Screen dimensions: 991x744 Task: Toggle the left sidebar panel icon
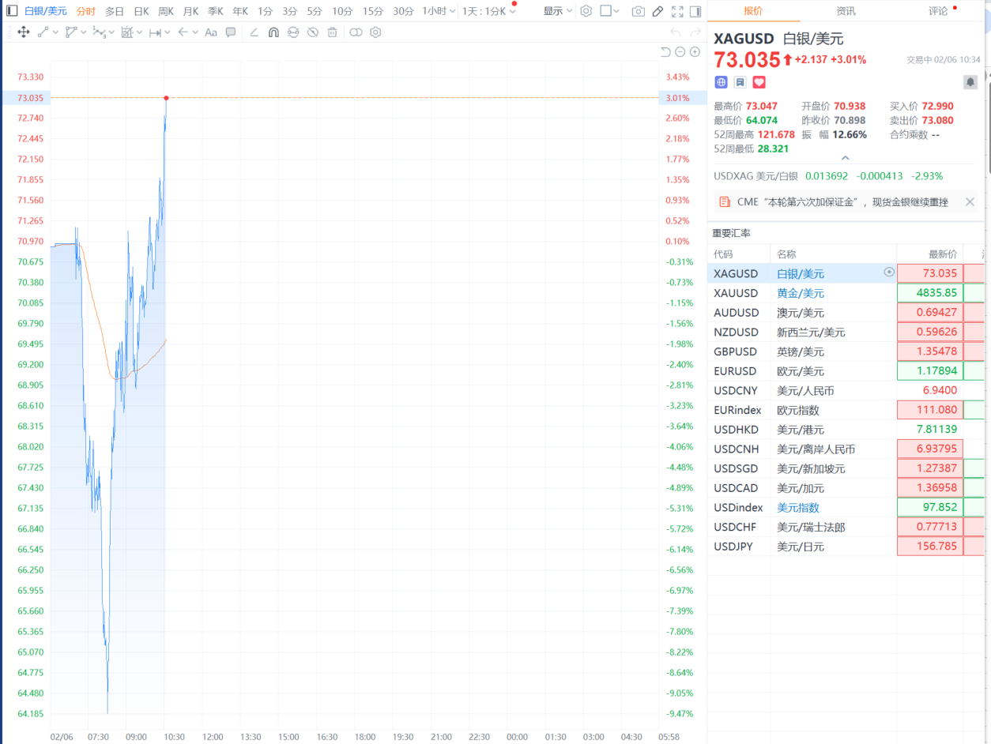click(x=12, y=11)
